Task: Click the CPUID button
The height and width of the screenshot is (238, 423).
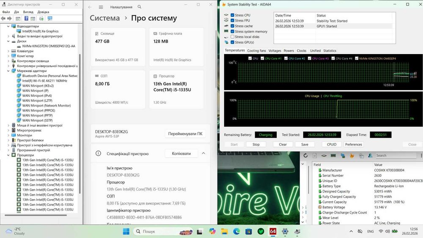Action: point(332,145)
